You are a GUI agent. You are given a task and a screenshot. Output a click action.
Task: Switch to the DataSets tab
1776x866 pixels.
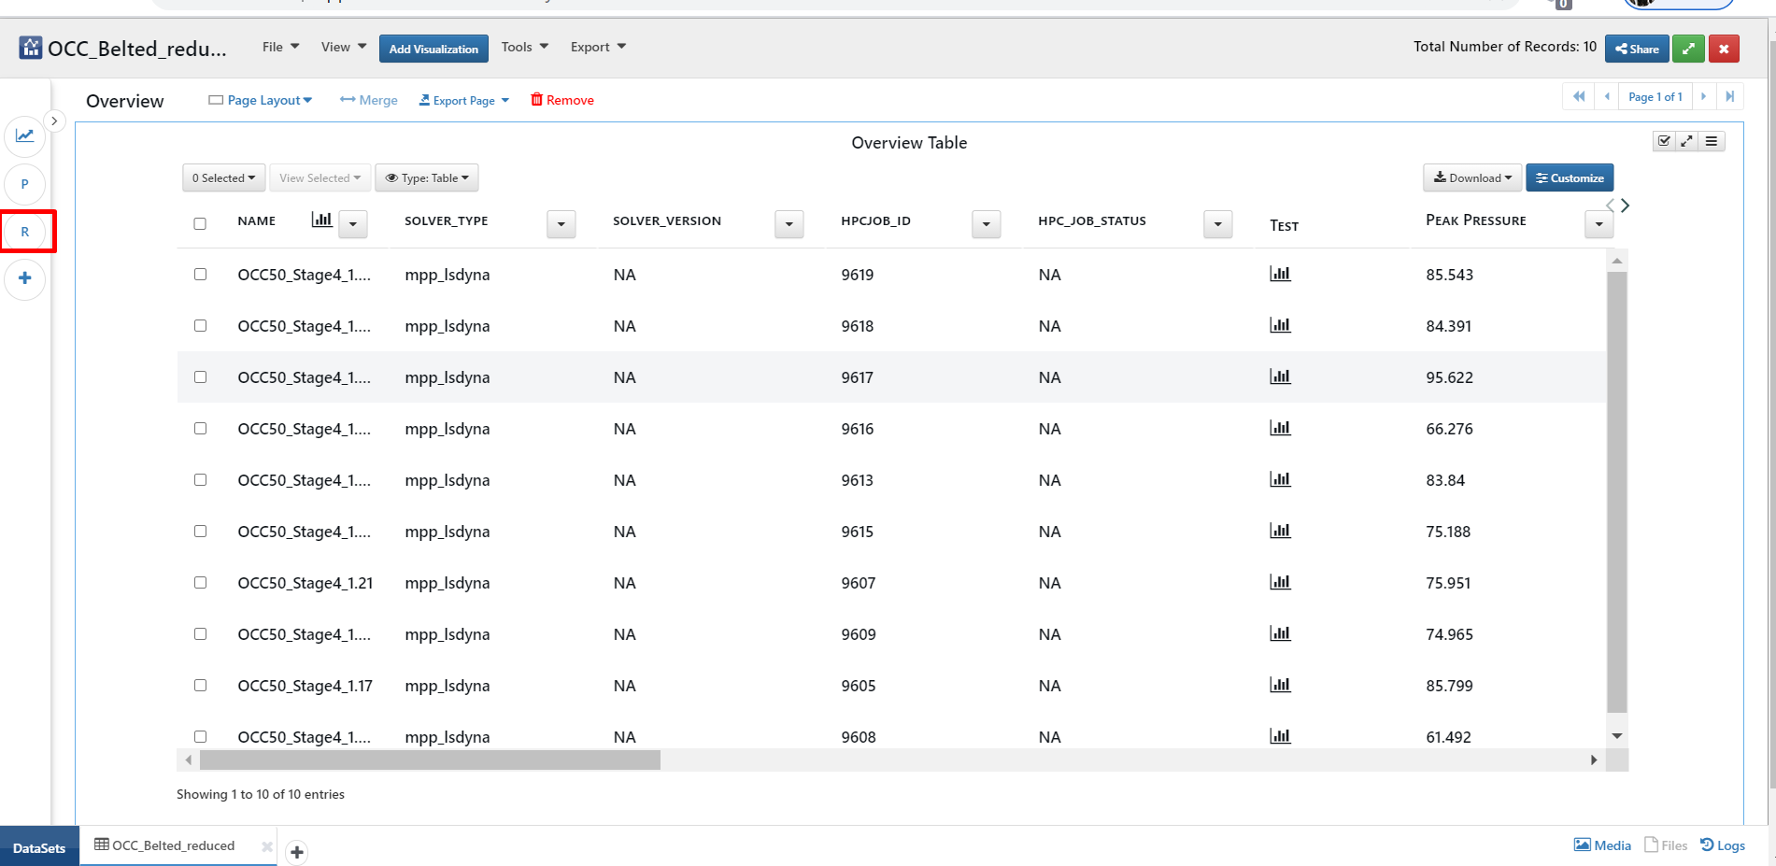point(39,847)
